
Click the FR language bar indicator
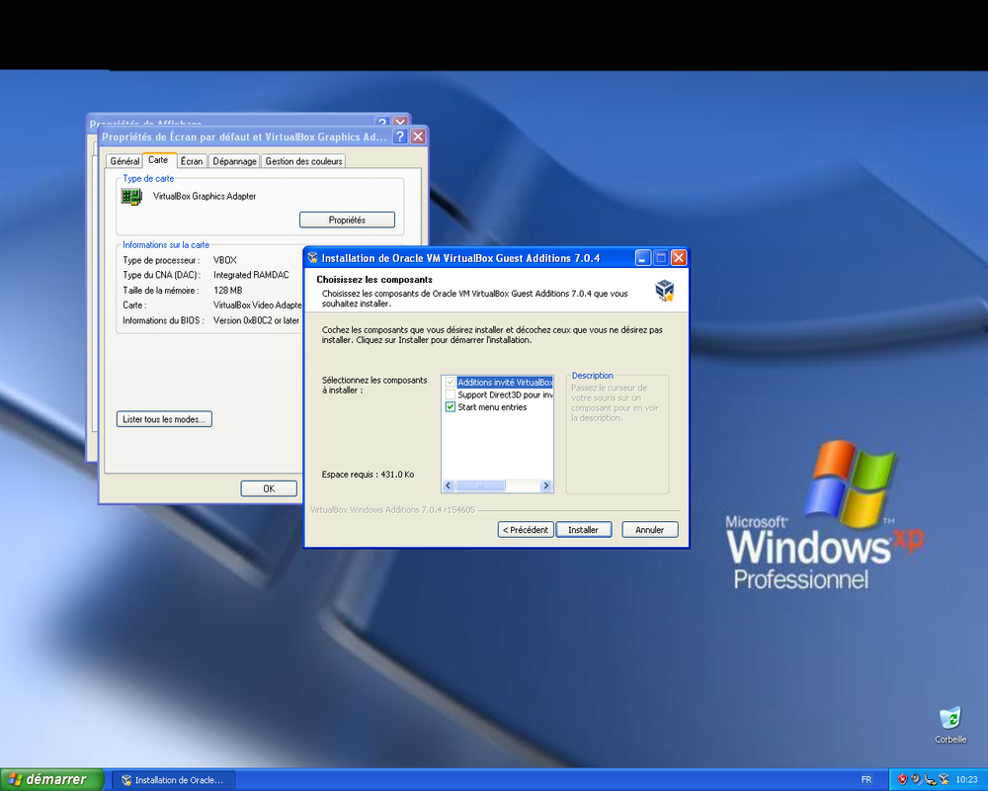(x=866, y=780)
